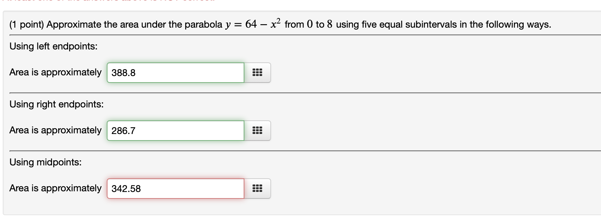Click the 'Using left endpoints:' label
Screen dimensions: 601x223
point(53,47)
